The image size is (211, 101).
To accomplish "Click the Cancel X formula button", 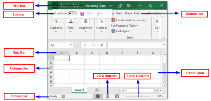I will tap(85, 45).
